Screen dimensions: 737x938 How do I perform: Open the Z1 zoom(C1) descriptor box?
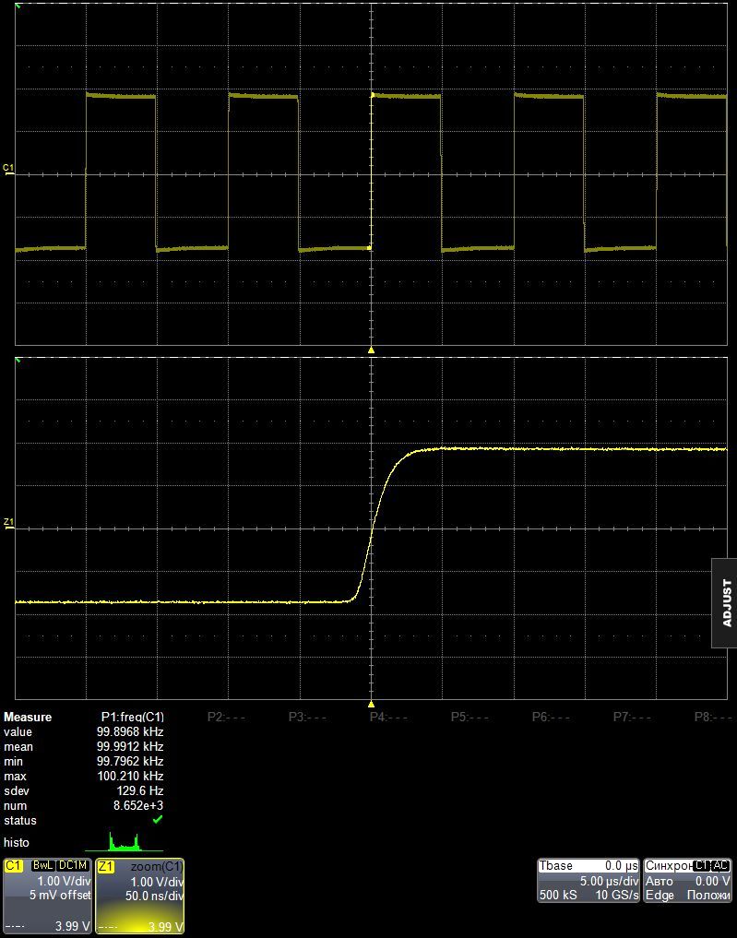coord(140,896)
